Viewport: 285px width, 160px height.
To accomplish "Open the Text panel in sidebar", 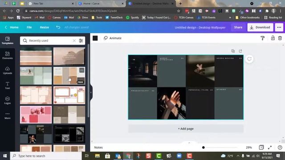I will tap(8, 85).
